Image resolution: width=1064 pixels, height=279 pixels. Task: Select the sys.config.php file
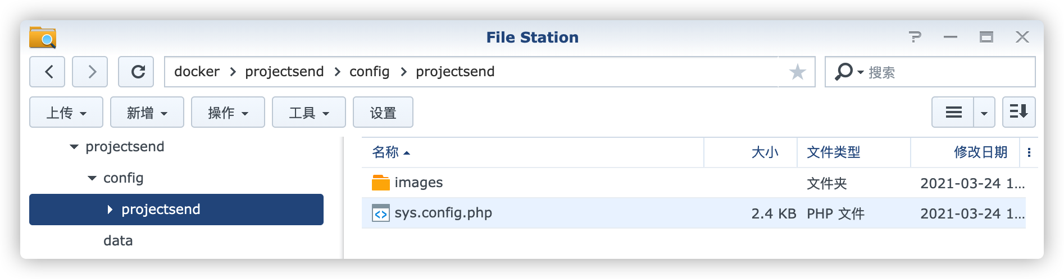[443, 213]
